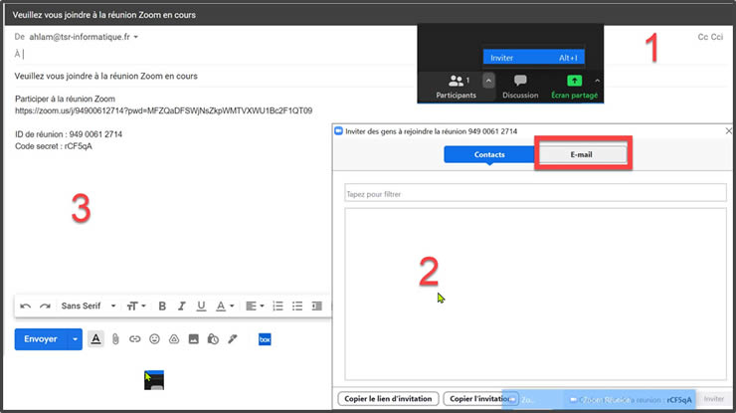This screenshot has height=413, width=736.
Task: Click the 'Tapez pour filtrer' field
Action: point(535,193)
